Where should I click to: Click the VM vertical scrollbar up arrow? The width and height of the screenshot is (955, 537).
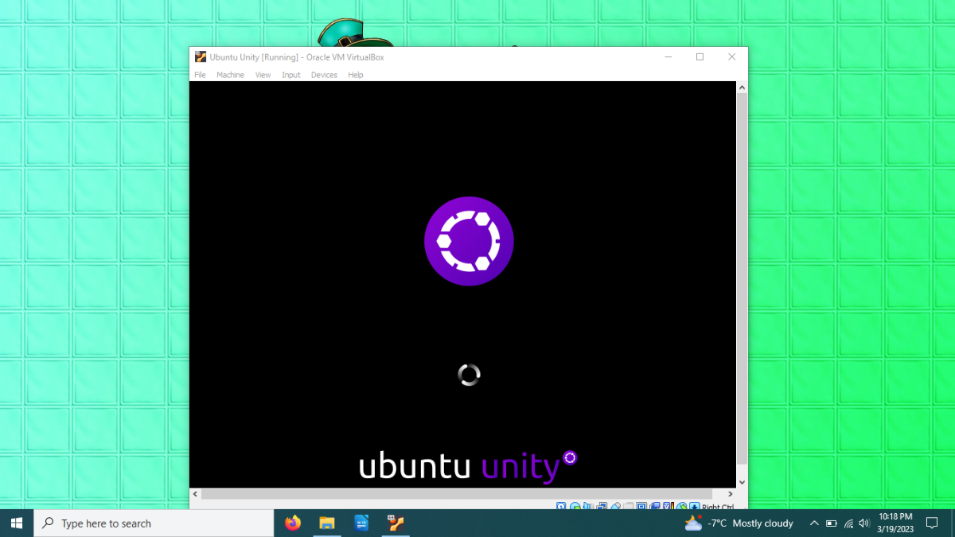(742, 87)
